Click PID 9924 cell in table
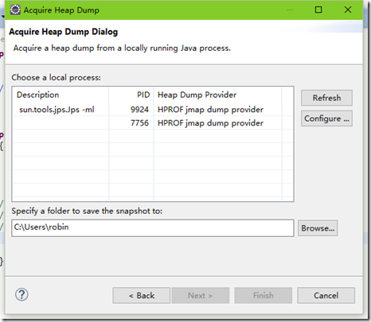The width and height of the screenshot is (371, 322). pyautogui.click(x=139, y=110)
